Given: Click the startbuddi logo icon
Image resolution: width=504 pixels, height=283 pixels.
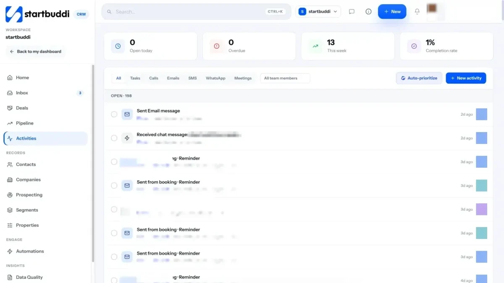Looking at the screenshot, I should tap(14, 14).
